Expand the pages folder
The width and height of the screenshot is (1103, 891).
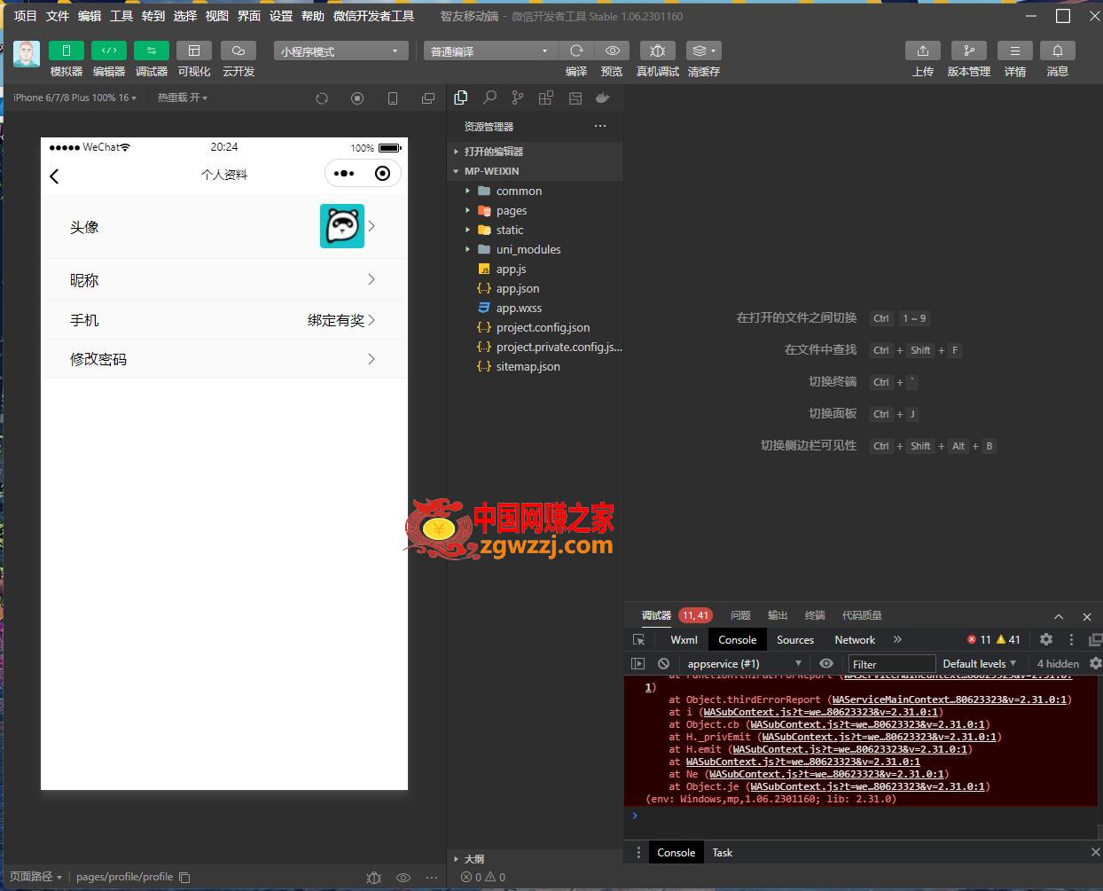(x=536, y=210)
